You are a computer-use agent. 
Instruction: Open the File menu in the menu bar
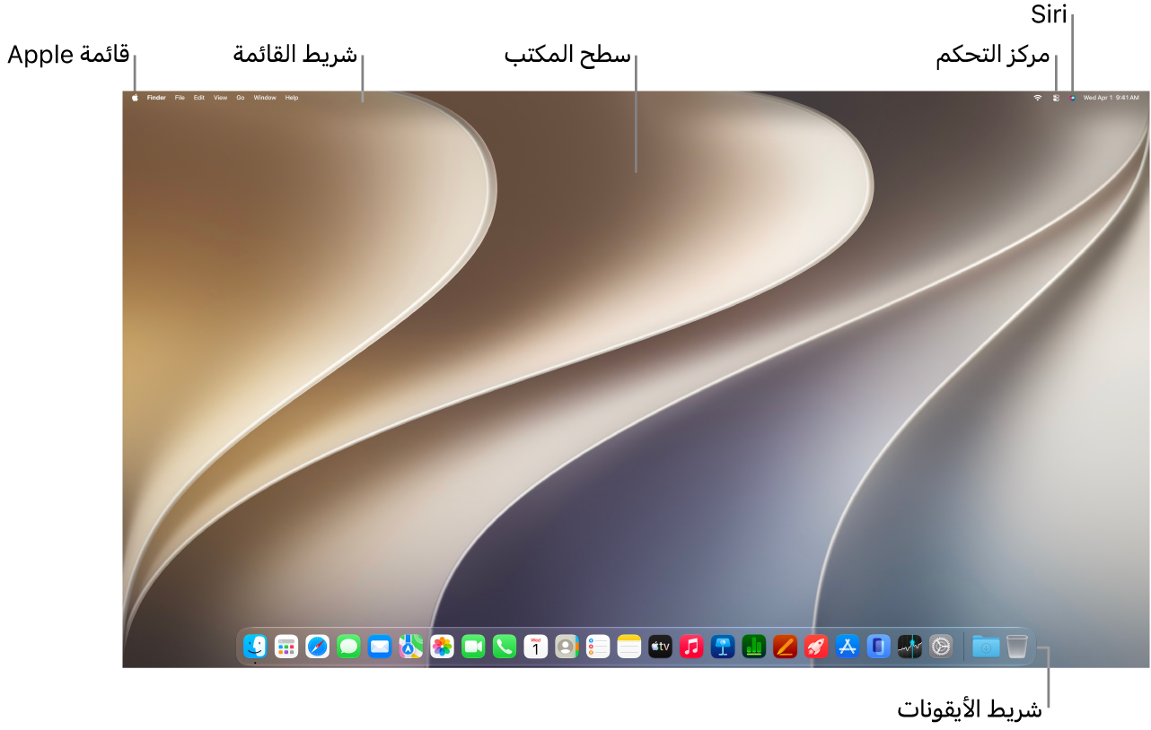[180, 97]
